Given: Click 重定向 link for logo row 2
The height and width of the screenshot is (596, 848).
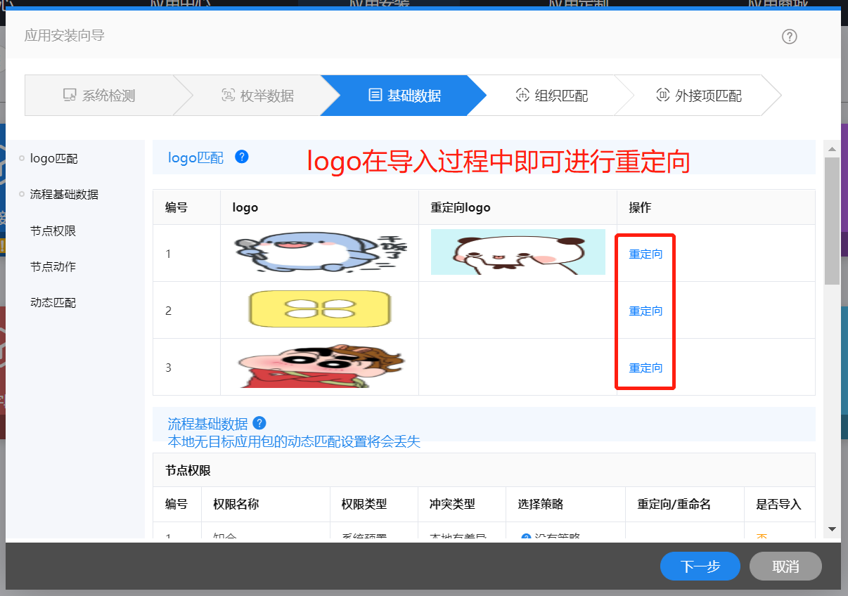Looking at the screenshot, I should point(645,311).
